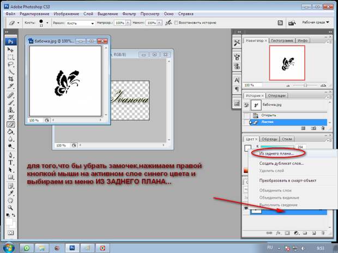Select the Zoom magnifier tool
338x253 pixels.
pyautogui.click(x=10, y=208)
